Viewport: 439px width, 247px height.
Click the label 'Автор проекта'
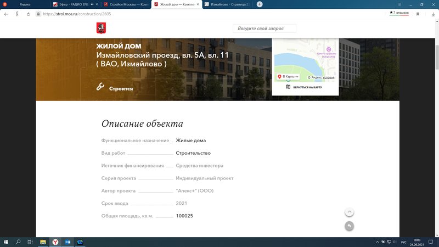click(x=119, y=190)
